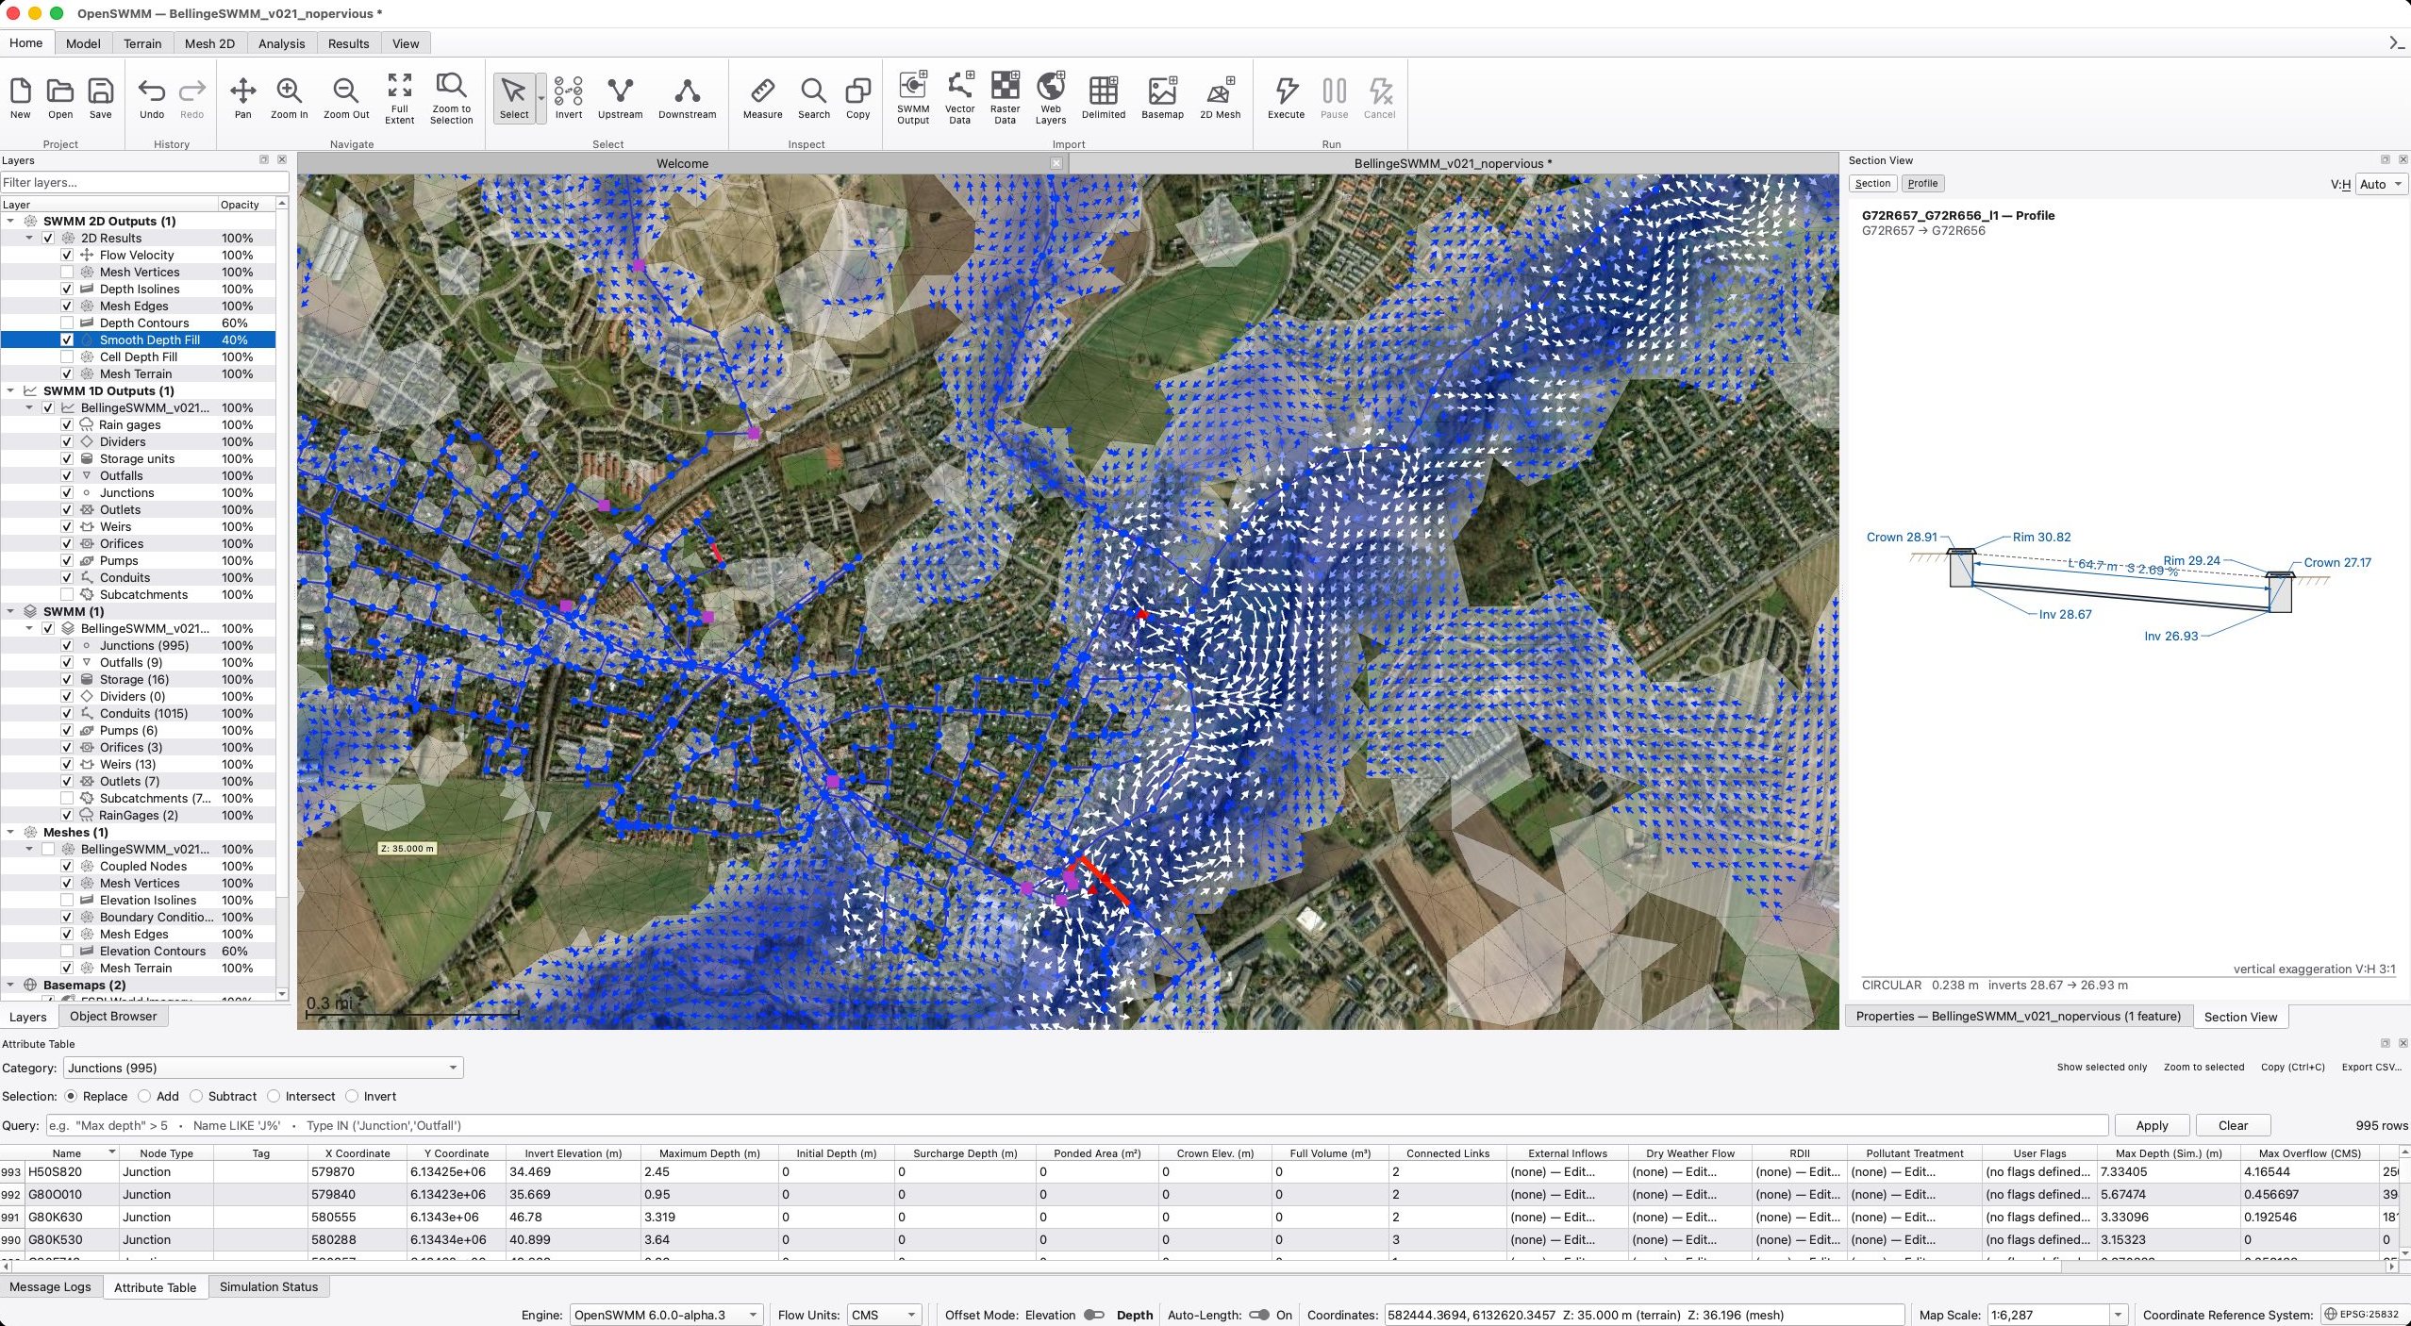Collapse the Basemaps (2) group
Screen dimensions: 2411x1326
click(10, 985)
